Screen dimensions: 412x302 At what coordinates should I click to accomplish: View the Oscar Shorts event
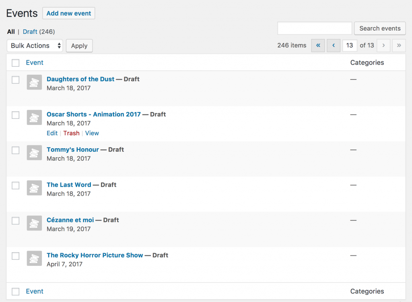92,133
